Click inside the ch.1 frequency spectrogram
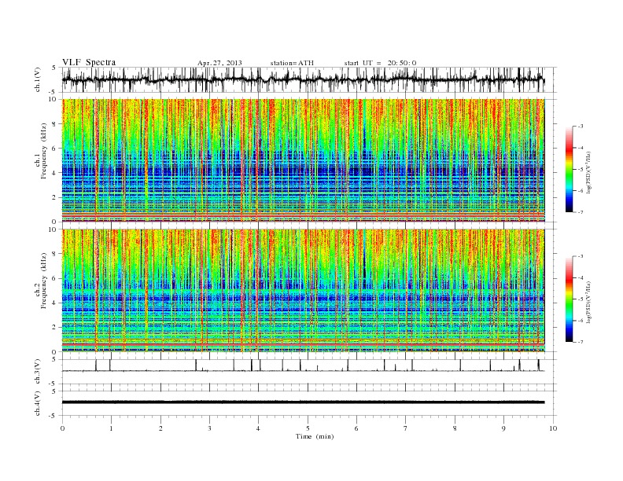Viewport: 623px width, 481px height. (304, 160)
